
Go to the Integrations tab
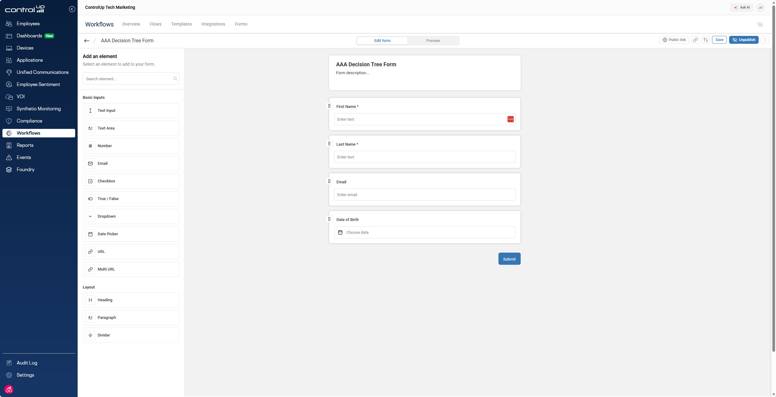[x=213, y=24]
